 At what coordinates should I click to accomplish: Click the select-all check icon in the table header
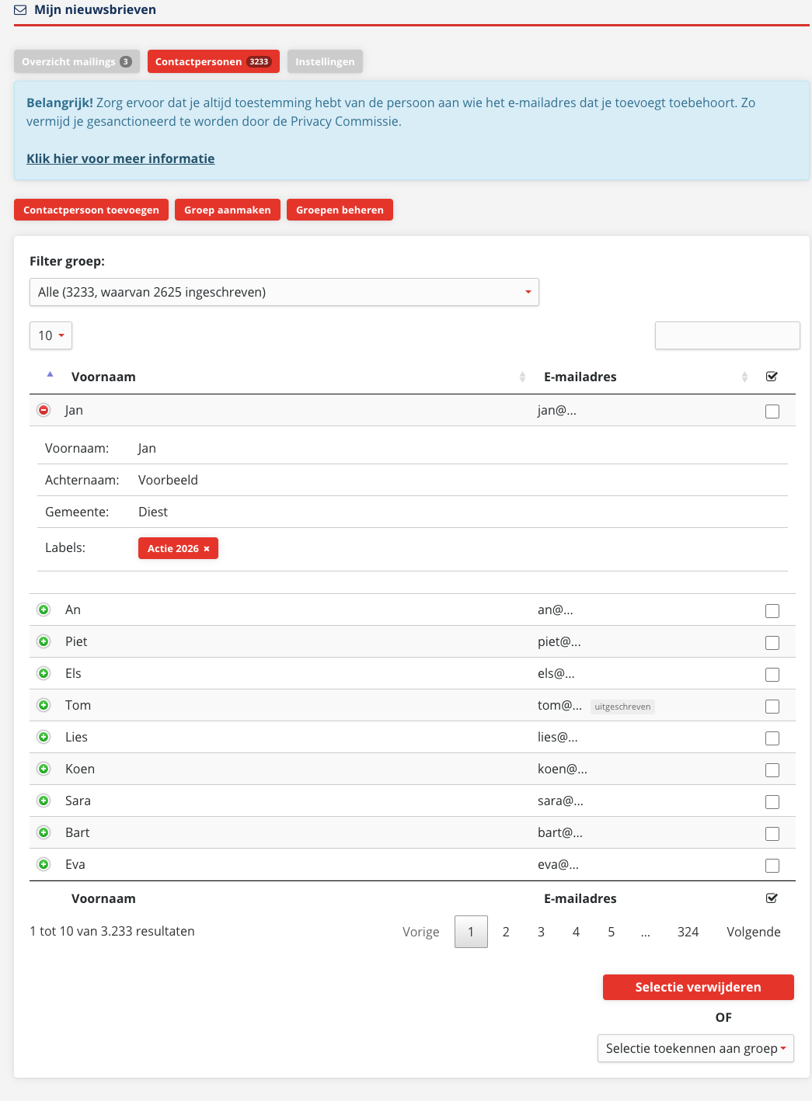click(772, 377)
